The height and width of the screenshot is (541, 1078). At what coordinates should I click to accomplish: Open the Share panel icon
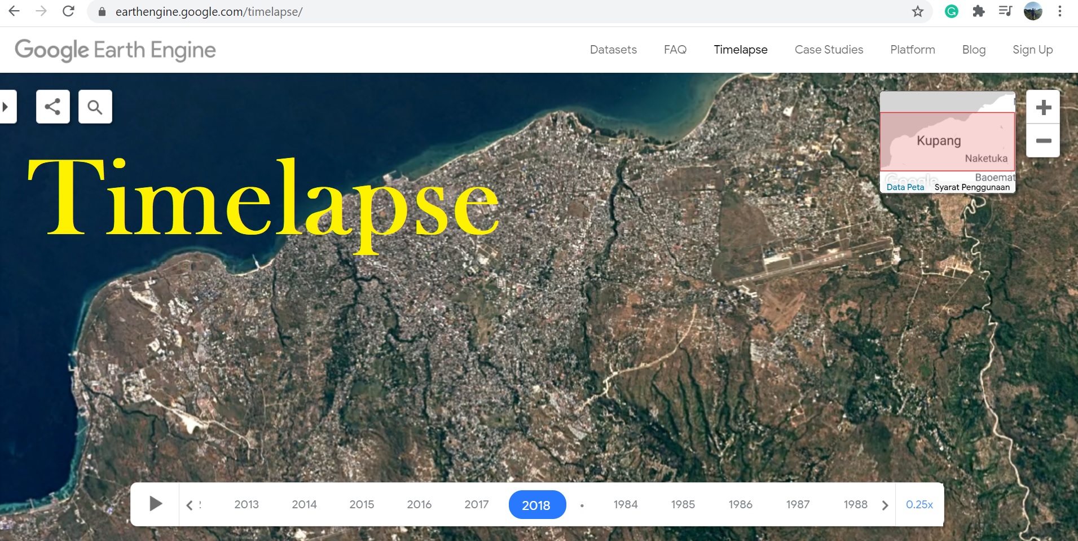[x=52, y=106]
